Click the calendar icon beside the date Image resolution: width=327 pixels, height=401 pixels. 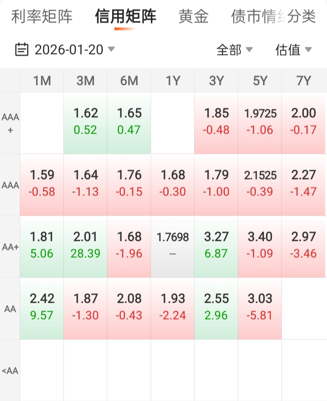[x=22, y=49]
